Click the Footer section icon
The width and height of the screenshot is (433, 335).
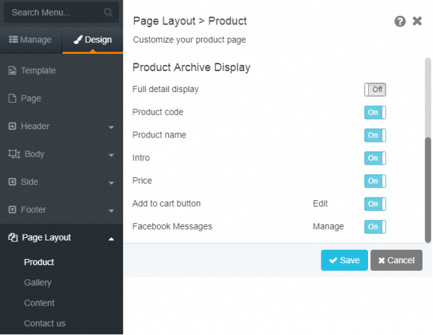point(12,209)
